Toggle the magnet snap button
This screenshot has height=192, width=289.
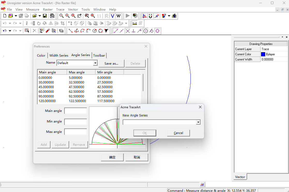(150, 16)
